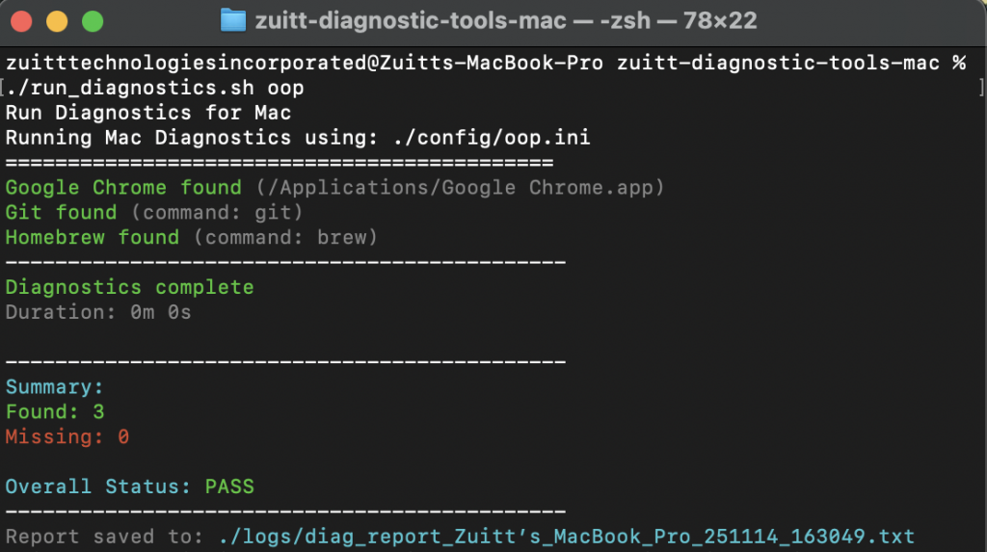Click the ./run_diagnostics.sh oop command line
This screenshot has height=552, width=987.
pyautogui.click(x=155, y=88)
